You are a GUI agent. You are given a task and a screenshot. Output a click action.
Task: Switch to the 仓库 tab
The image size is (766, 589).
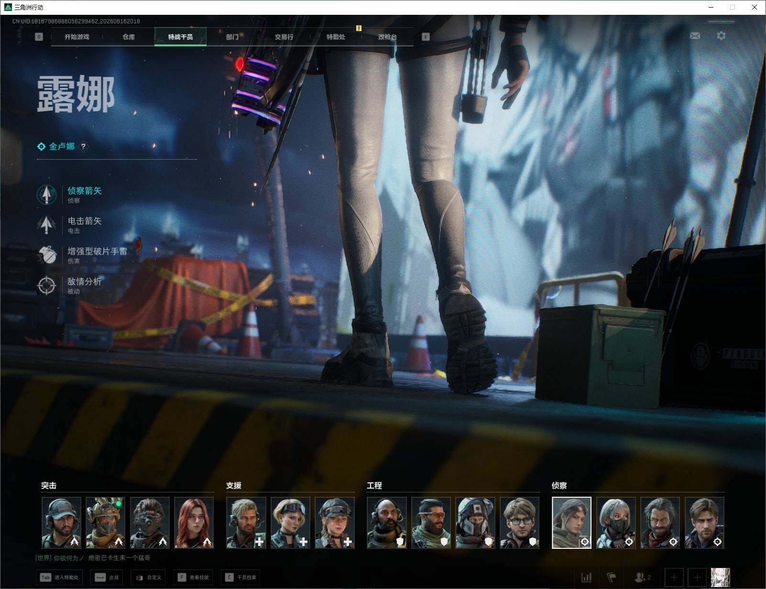click(129, 37)
